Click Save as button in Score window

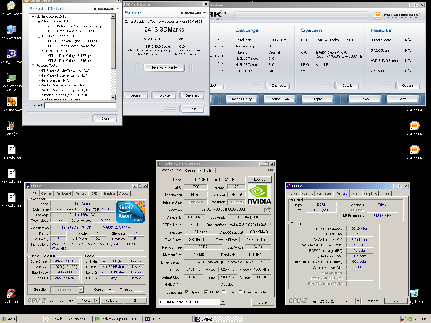(x=193, y=95)
